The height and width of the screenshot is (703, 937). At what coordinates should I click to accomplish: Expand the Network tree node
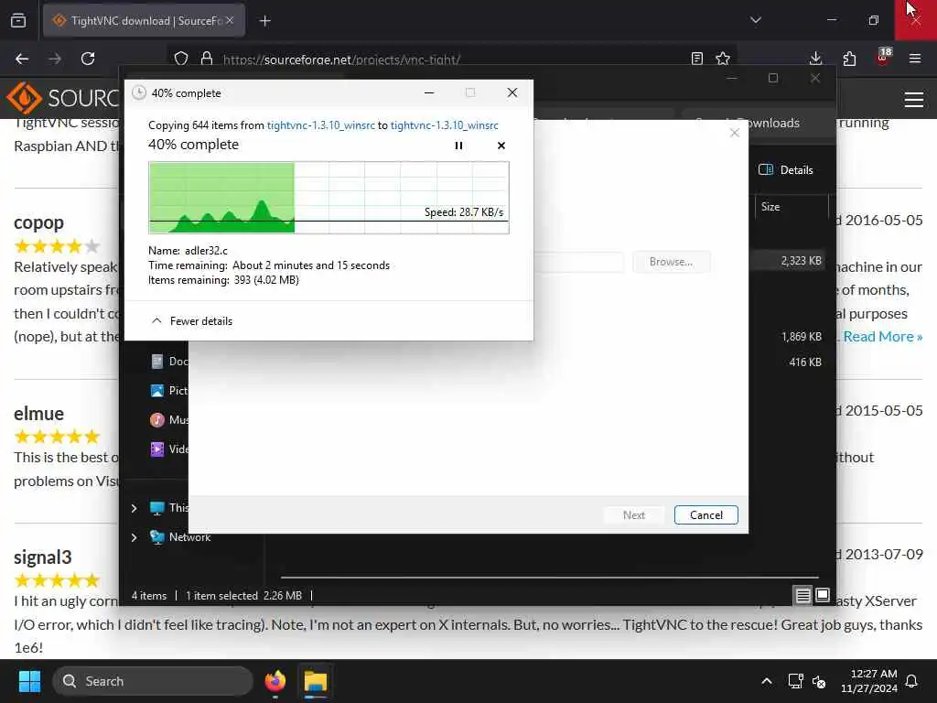click(134, 537)
